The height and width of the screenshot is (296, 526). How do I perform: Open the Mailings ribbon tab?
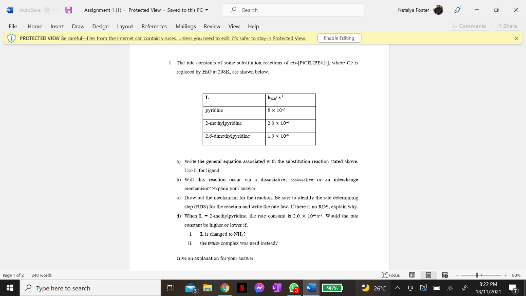click(185, 26)
